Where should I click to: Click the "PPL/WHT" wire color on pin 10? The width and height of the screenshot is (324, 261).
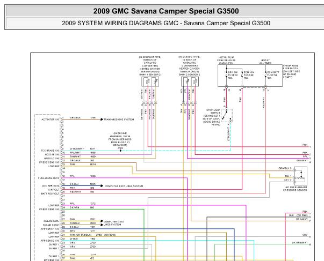point(75,153)
